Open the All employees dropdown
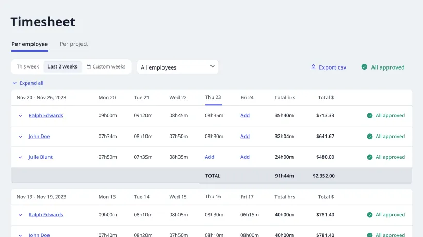 coord(177,67)
